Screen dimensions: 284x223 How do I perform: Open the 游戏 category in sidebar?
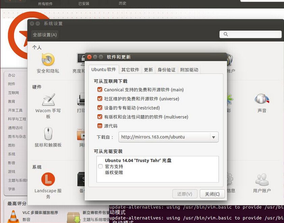pos(11,172)
